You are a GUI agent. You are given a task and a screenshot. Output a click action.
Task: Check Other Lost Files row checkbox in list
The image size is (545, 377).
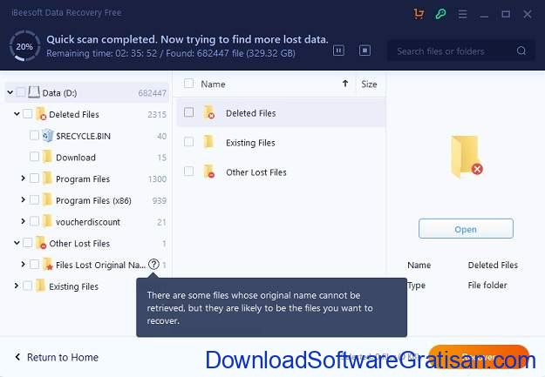(x=188, y=172)
